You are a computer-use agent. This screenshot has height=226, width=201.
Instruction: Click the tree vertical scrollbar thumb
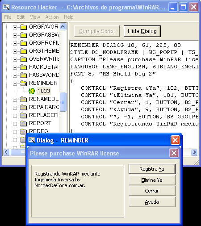[x=63, y=102]
